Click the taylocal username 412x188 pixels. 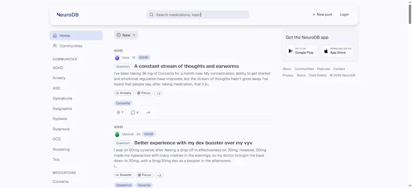click(x=128, y=134)
